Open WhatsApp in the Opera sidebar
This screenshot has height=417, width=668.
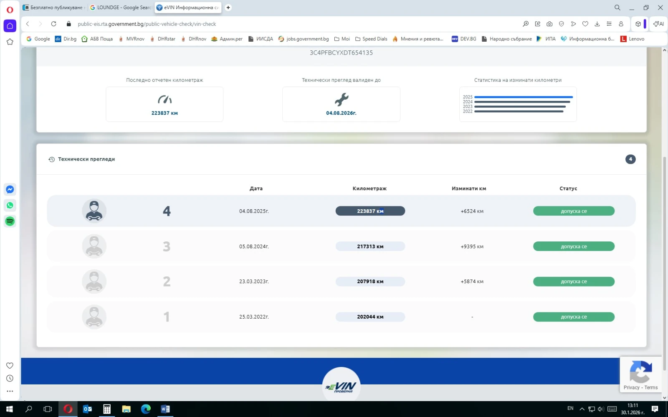click(x=10, y=205)
